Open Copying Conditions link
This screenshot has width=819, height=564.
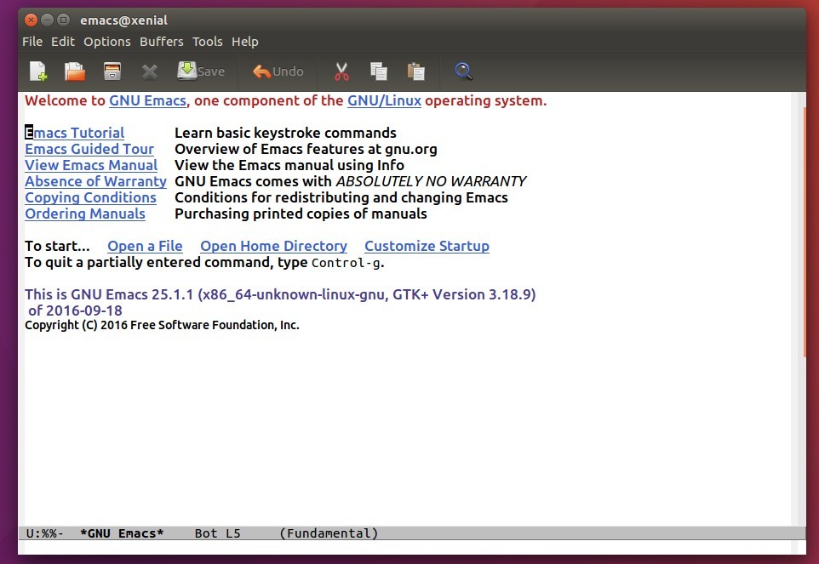(90, 197)
